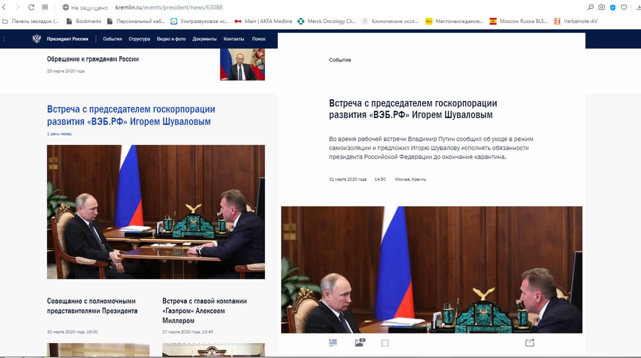The width and height of the screenshot is (641, 358).
Task: Select 'Документы' in the site navigation
Action: click(204, 39)
